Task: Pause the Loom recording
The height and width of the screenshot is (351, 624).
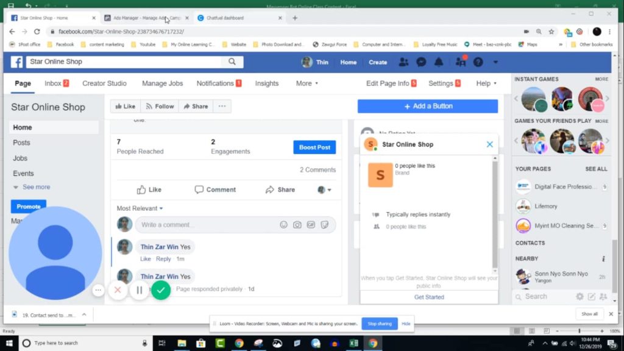Action: pyautogui.click(x=140, y=290)
